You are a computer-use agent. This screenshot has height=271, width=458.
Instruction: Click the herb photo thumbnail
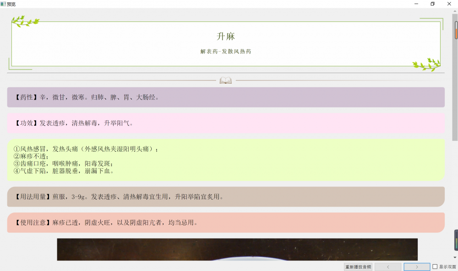pos(237,250)
